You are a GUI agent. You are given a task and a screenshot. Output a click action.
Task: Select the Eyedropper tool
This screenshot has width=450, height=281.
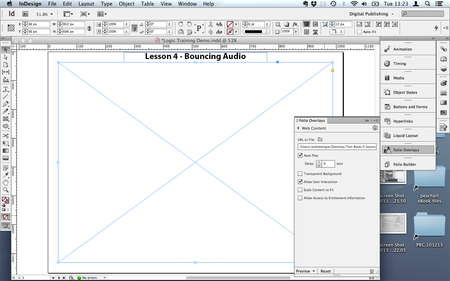click(x=6, y=175)
